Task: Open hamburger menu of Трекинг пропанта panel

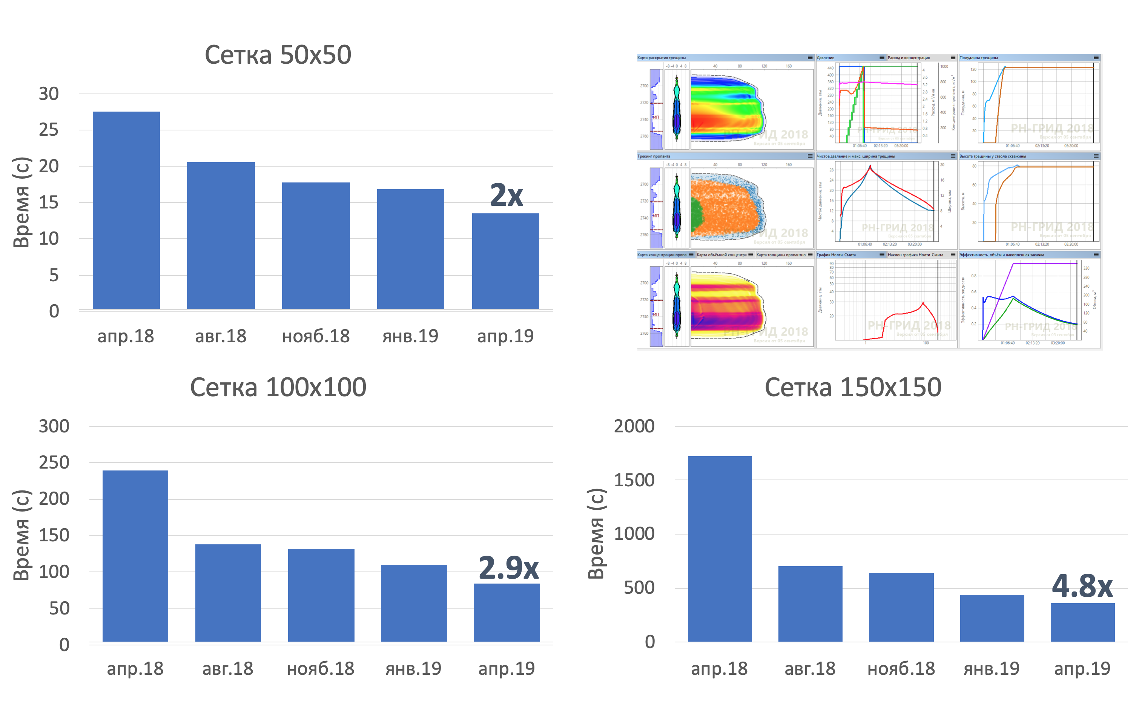Action: point(810,156)
